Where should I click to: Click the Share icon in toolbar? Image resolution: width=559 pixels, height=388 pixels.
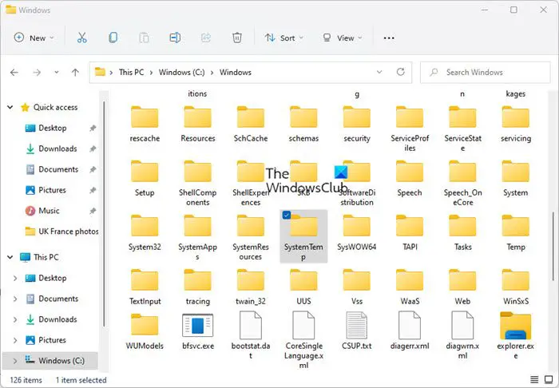[206, 38]
